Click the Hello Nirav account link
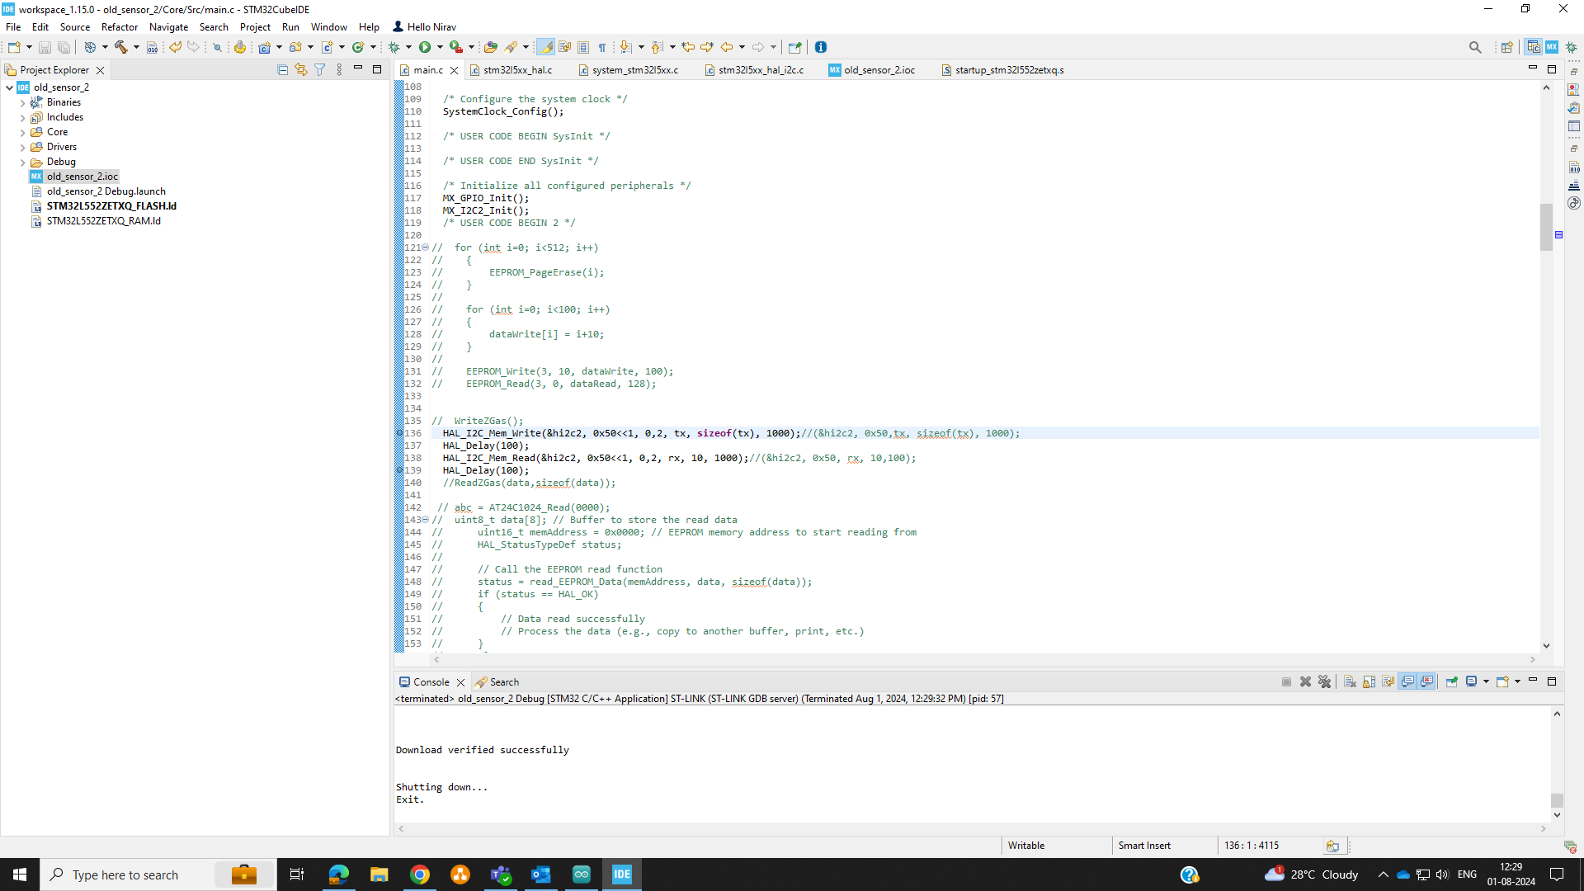The width and height of the screenshot is (1584, 891). tap(423, 26)
